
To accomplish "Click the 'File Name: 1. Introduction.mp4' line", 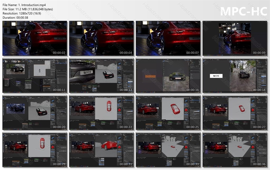I will pos(24,5).
